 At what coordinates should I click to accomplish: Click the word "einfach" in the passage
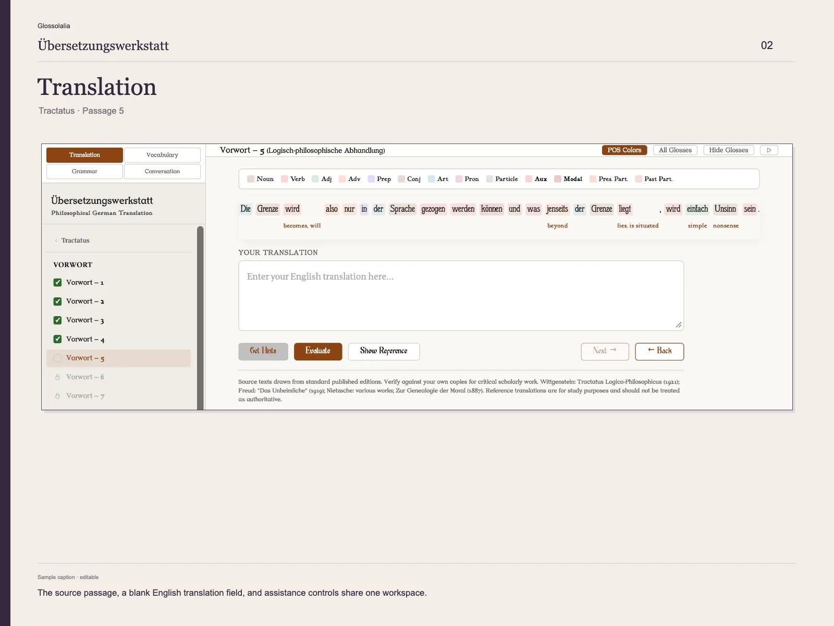pyautogui.click(x=697, y=209)
